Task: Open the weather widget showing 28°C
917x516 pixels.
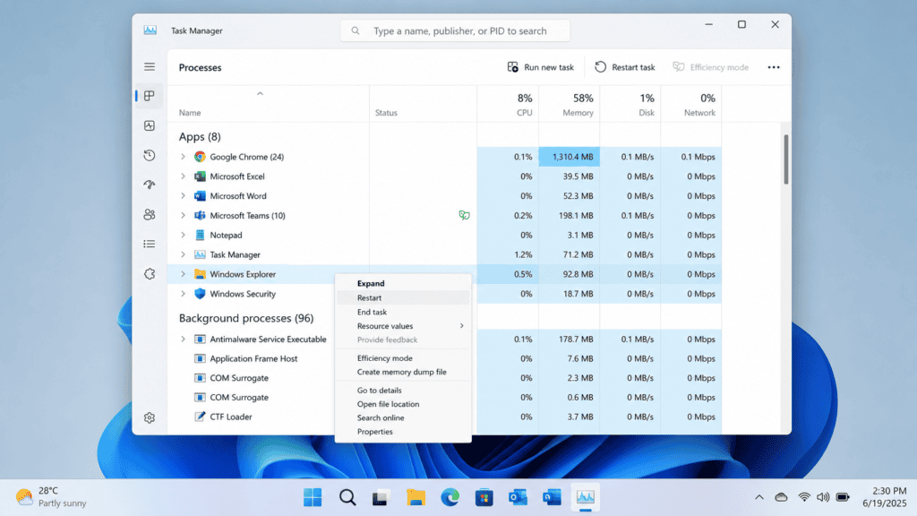Action: (51, 496)
